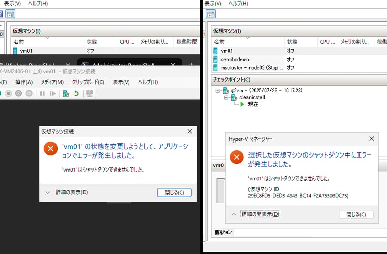Open 表示(V) menu in left Hyper-V window
The width and height of the screenshot is (387, 254).
point(12,4)
